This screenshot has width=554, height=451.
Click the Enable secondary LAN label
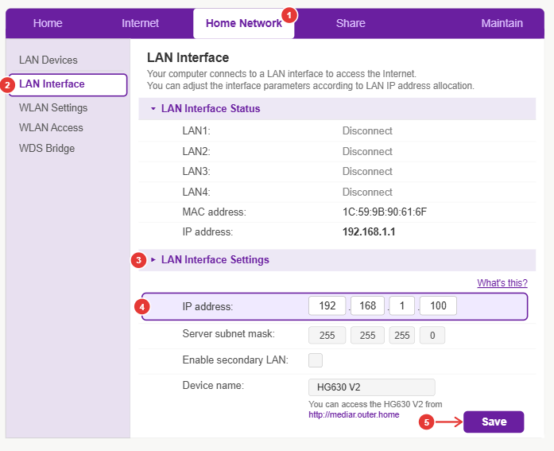pyautogui.click(x=235, y=360)
